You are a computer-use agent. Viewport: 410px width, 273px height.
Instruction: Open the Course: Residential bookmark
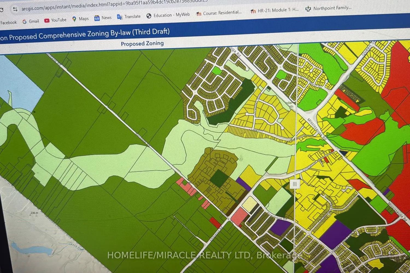click(x=219, y=13)
